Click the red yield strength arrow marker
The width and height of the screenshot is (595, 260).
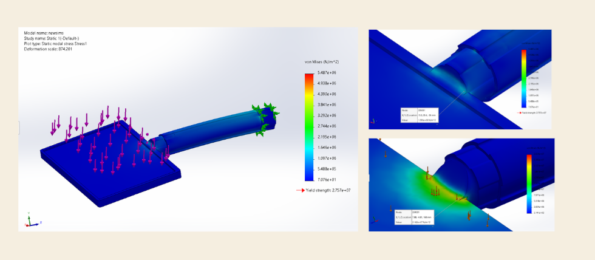pos(299,191)
